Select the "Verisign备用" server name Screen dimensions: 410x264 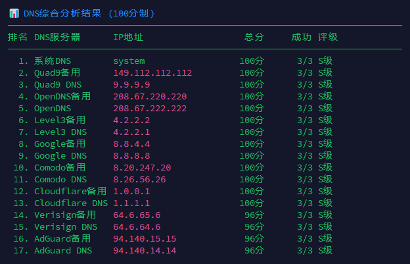(65, 215)
